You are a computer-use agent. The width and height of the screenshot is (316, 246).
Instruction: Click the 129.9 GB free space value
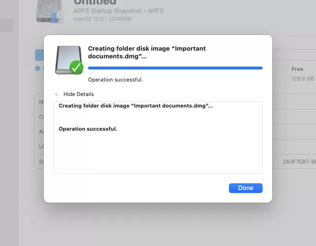click(303, 79)
